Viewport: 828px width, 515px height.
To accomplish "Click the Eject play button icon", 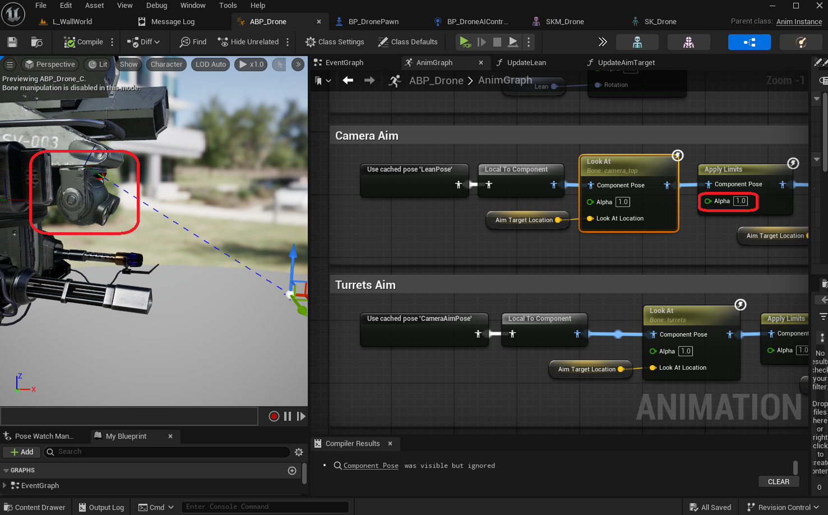I will tap(513, 42).
